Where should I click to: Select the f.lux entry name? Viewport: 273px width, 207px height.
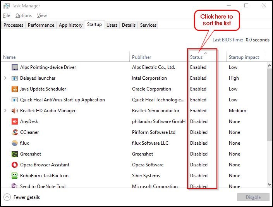click(24, 143)
